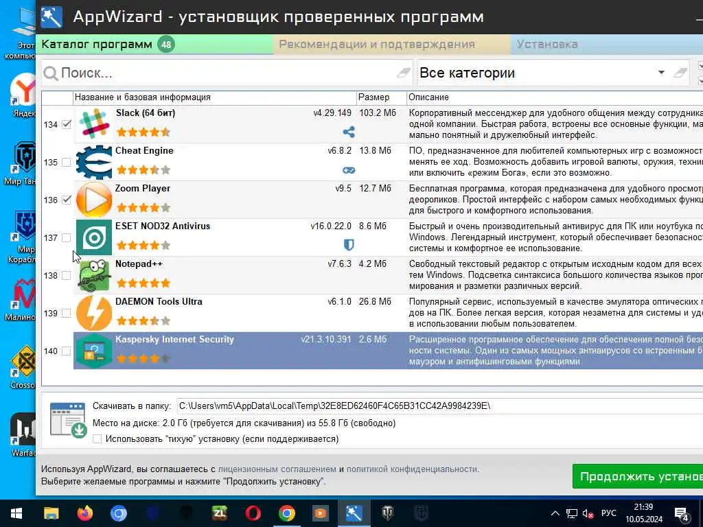The image size is (703, 527).
Task: Sort by the "Размер" column header
Action: point(381,97)
